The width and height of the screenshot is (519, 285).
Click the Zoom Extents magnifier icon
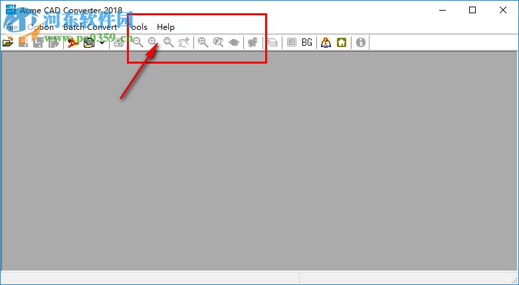pyautogui.click(x=203, y=42)
